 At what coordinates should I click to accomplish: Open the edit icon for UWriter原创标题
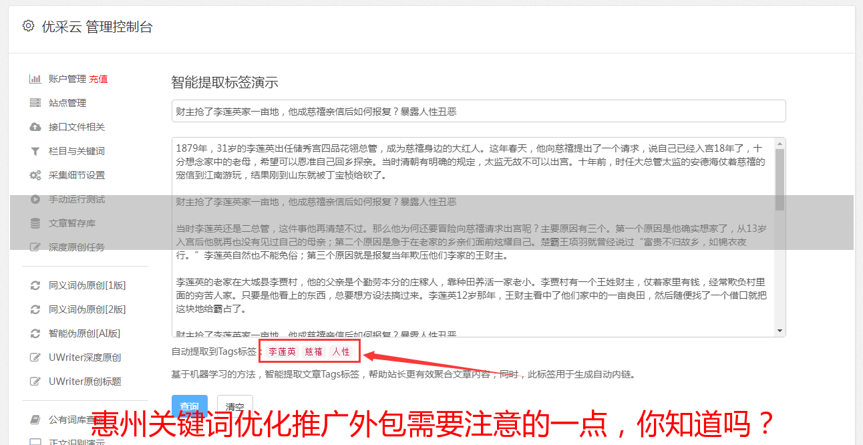35,382
